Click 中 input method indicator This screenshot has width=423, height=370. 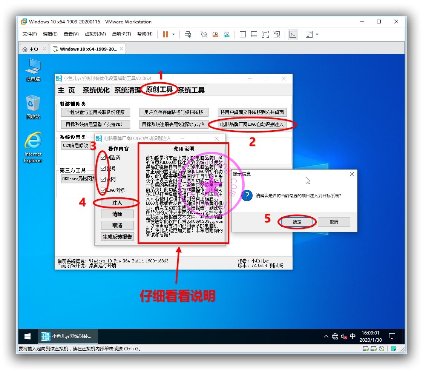click(352, 336)
